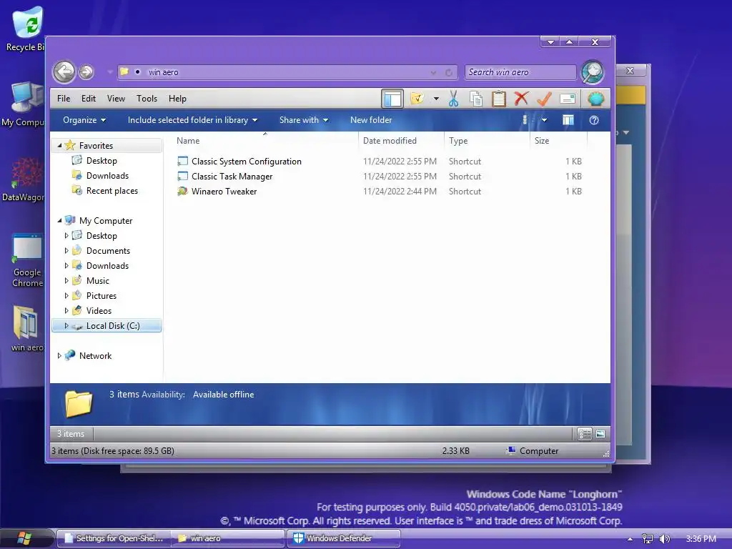Screen dimensions: 732x549
Task: Click the Back navigation arrow
Action: pos(64,72)
